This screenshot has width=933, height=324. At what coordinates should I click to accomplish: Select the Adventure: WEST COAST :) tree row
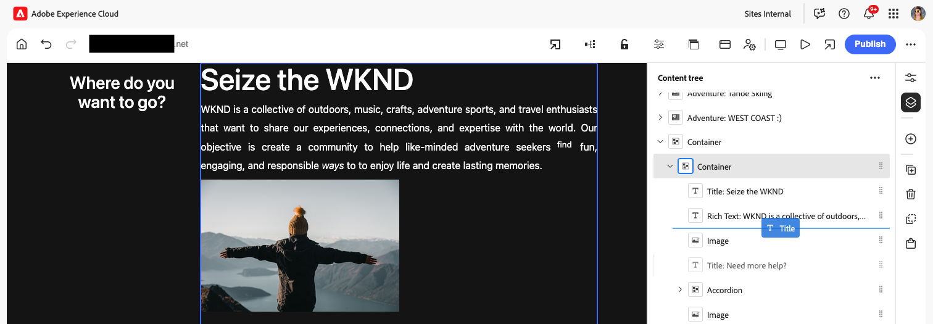tap(771, 117)
